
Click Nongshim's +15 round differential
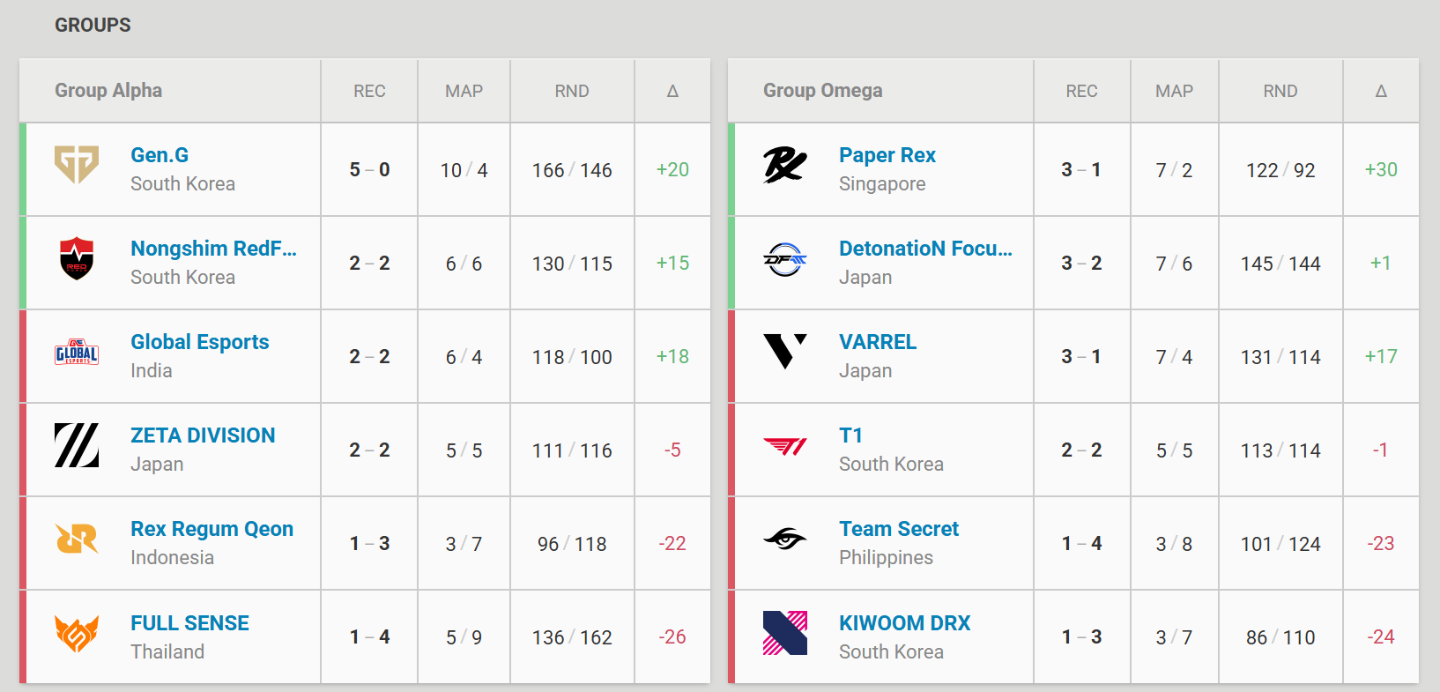(672, 263)
